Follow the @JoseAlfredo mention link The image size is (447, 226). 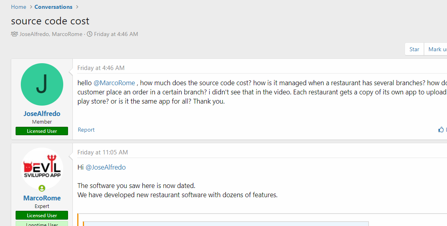106,167
